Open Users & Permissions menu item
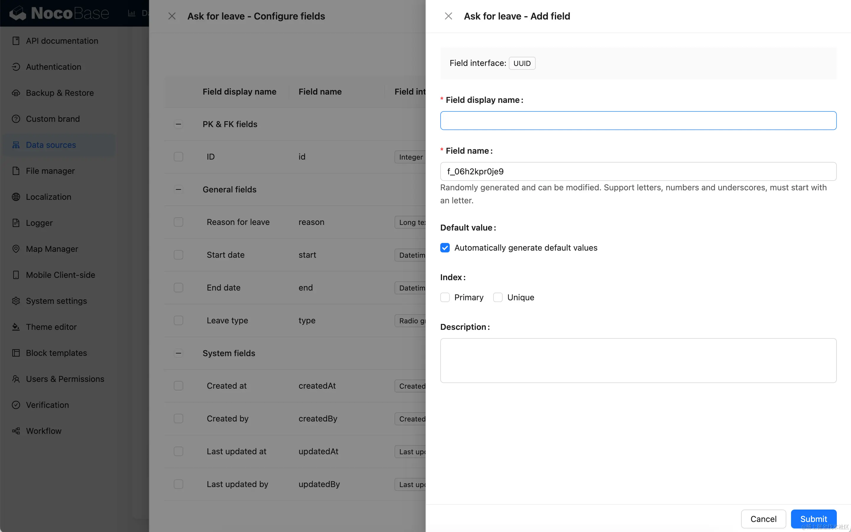Viewport: 851px width, 532px height. [65, 379]
